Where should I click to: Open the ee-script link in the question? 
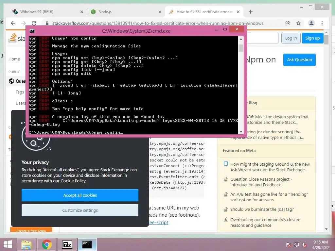coord(159,222)
